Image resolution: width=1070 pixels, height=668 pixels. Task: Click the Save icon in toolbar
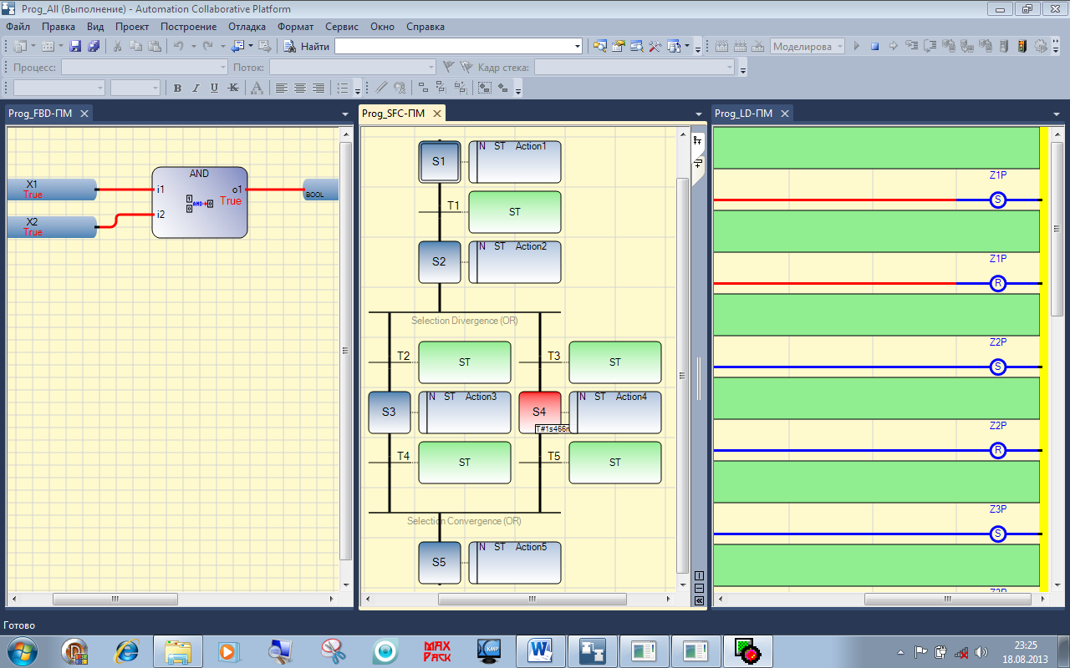click(x=75, y=47)
